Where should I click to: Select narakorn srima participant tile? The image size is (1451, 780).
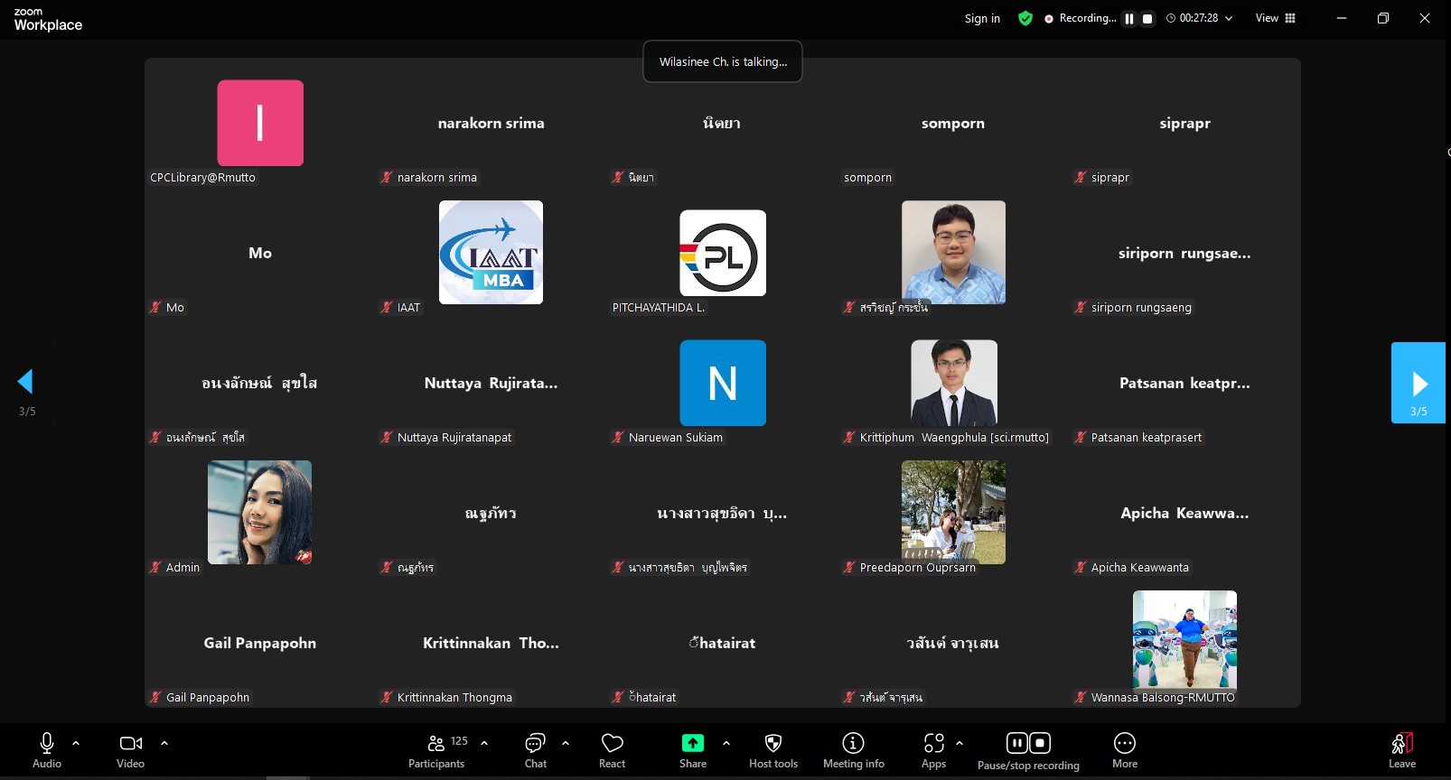point(491,123)
